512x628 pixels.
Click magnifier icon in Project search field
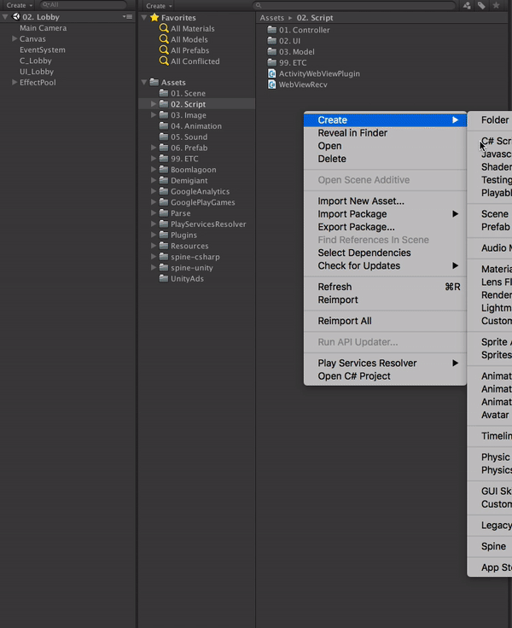pyautogui.click(x=259, y=5)
